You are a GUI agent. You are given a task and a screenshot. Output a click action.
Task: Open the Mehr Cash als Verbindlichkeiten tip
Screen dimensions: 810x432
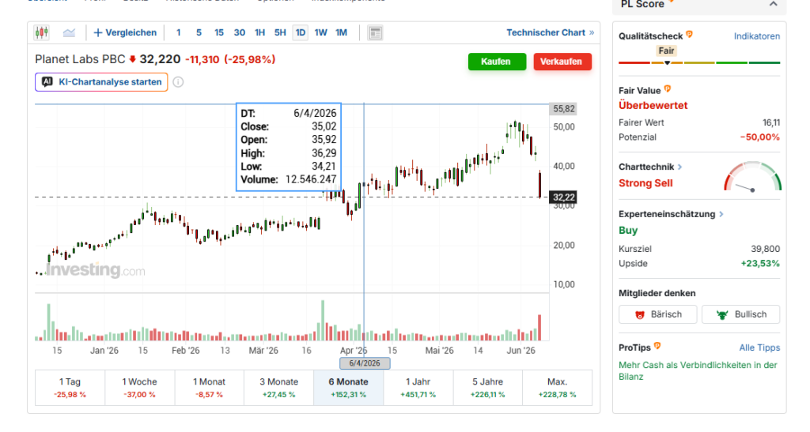pos(698,370)
